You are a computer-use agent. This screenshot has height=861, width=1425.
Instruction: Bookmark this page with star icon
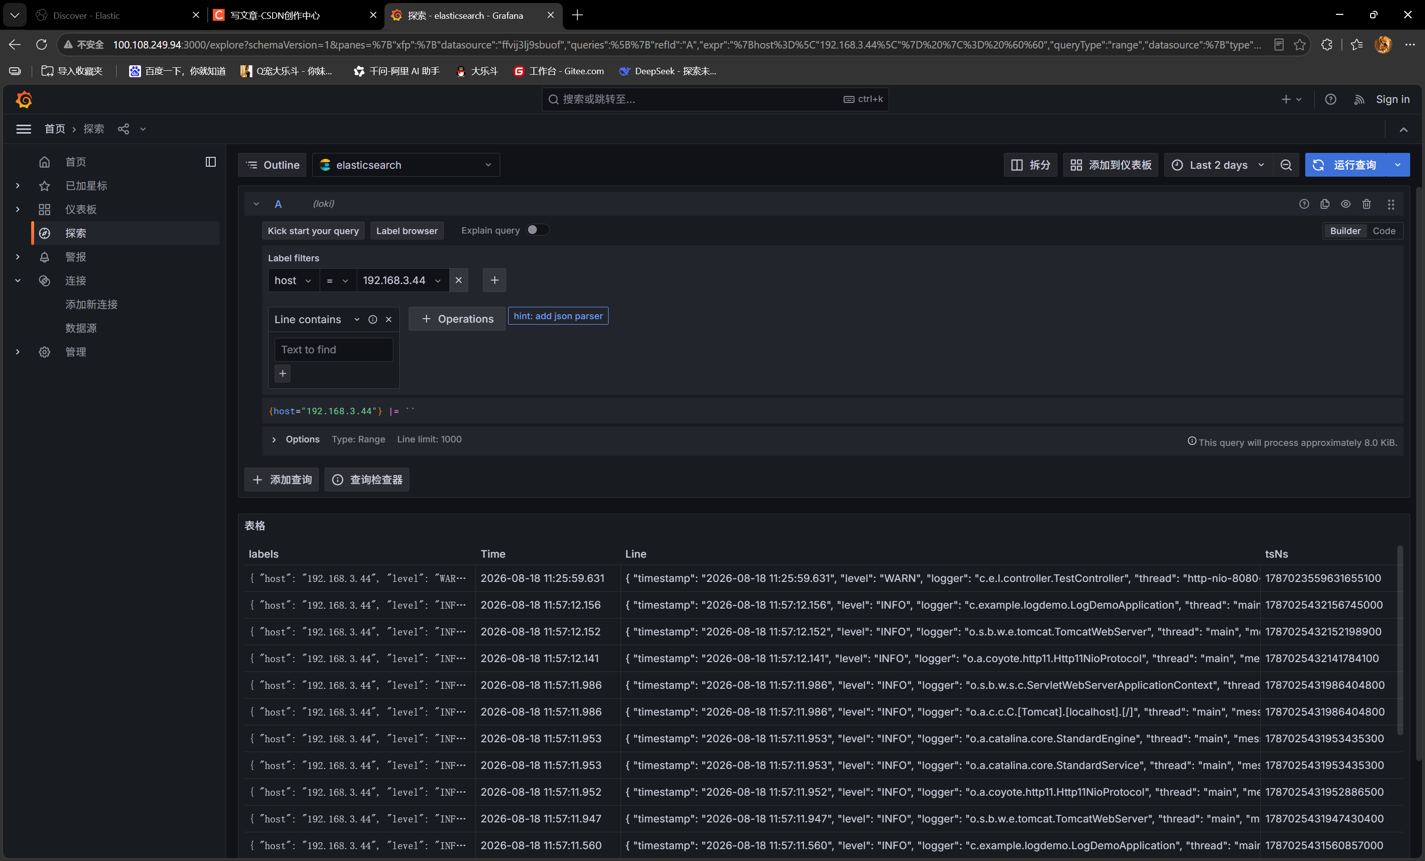(x=1300, y=45)
